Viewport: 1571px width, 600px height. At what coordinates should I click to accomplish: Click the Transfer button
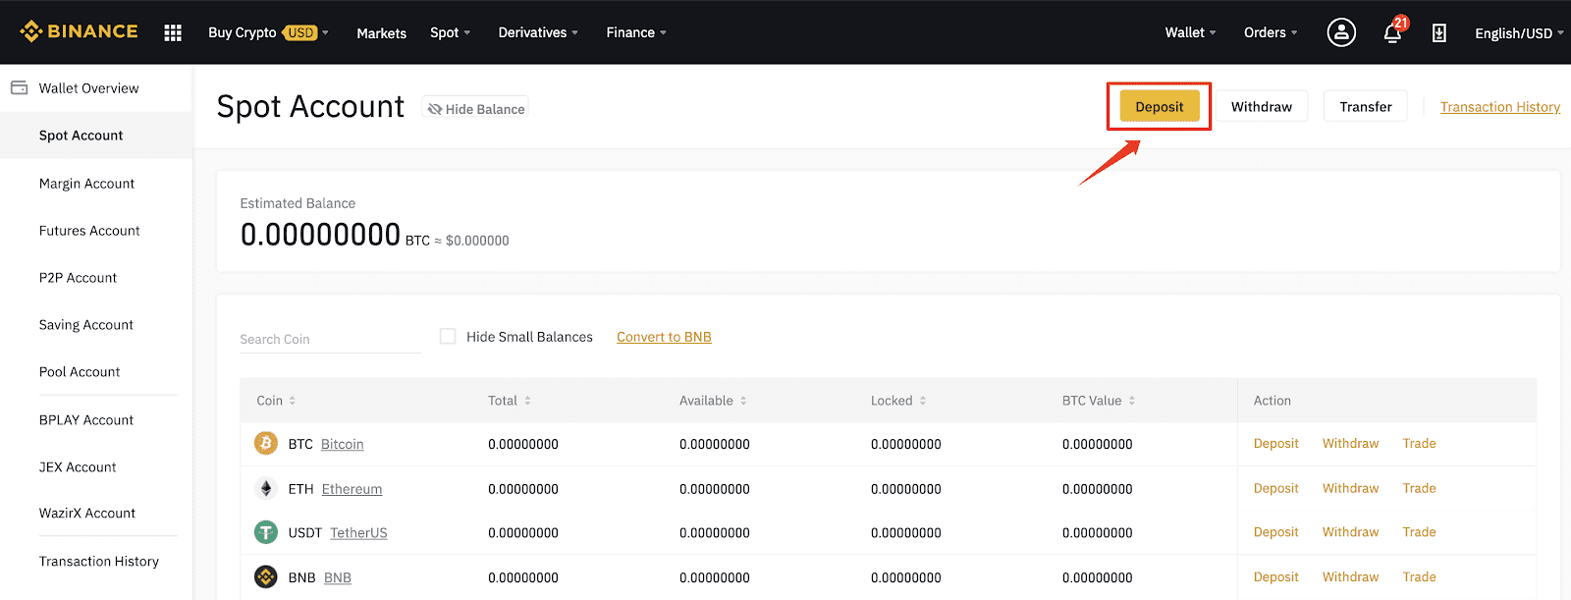(x=1366, y=106)
